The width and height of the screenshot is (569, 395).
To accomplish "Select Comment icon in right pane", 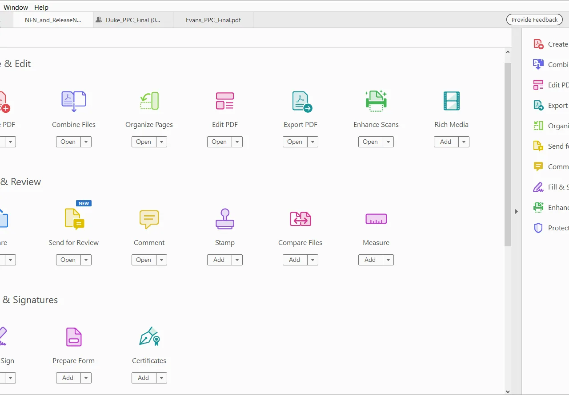I will click(538, 166).
